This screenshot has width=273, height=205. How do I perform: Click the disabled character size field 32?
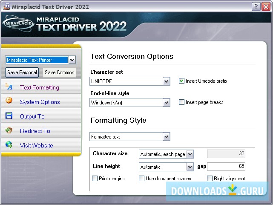pyautogui.click(x=226, y=153)
